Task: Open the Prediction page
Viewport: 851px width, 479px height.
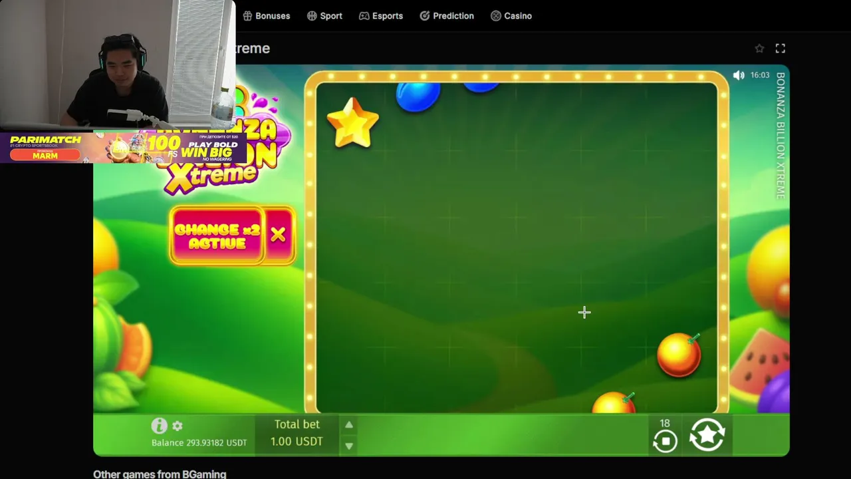Action: 447,16
